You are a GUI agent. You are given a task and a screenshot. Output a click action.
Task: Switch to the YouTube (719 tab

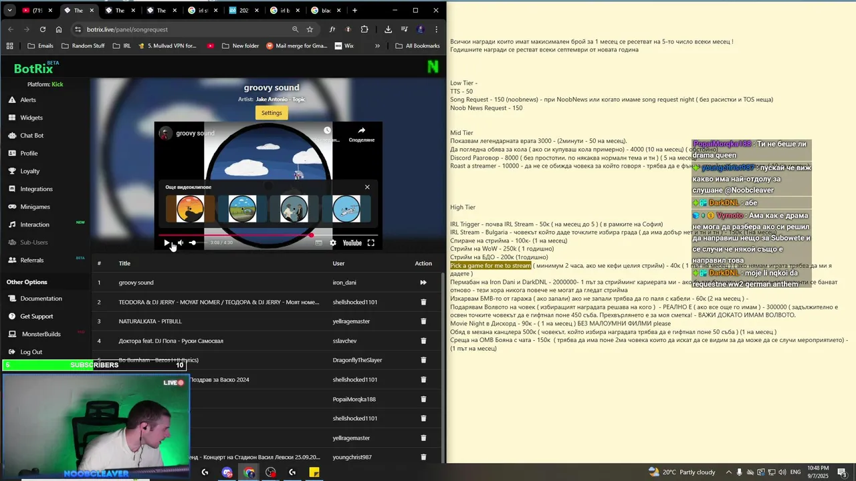point(37,11)
